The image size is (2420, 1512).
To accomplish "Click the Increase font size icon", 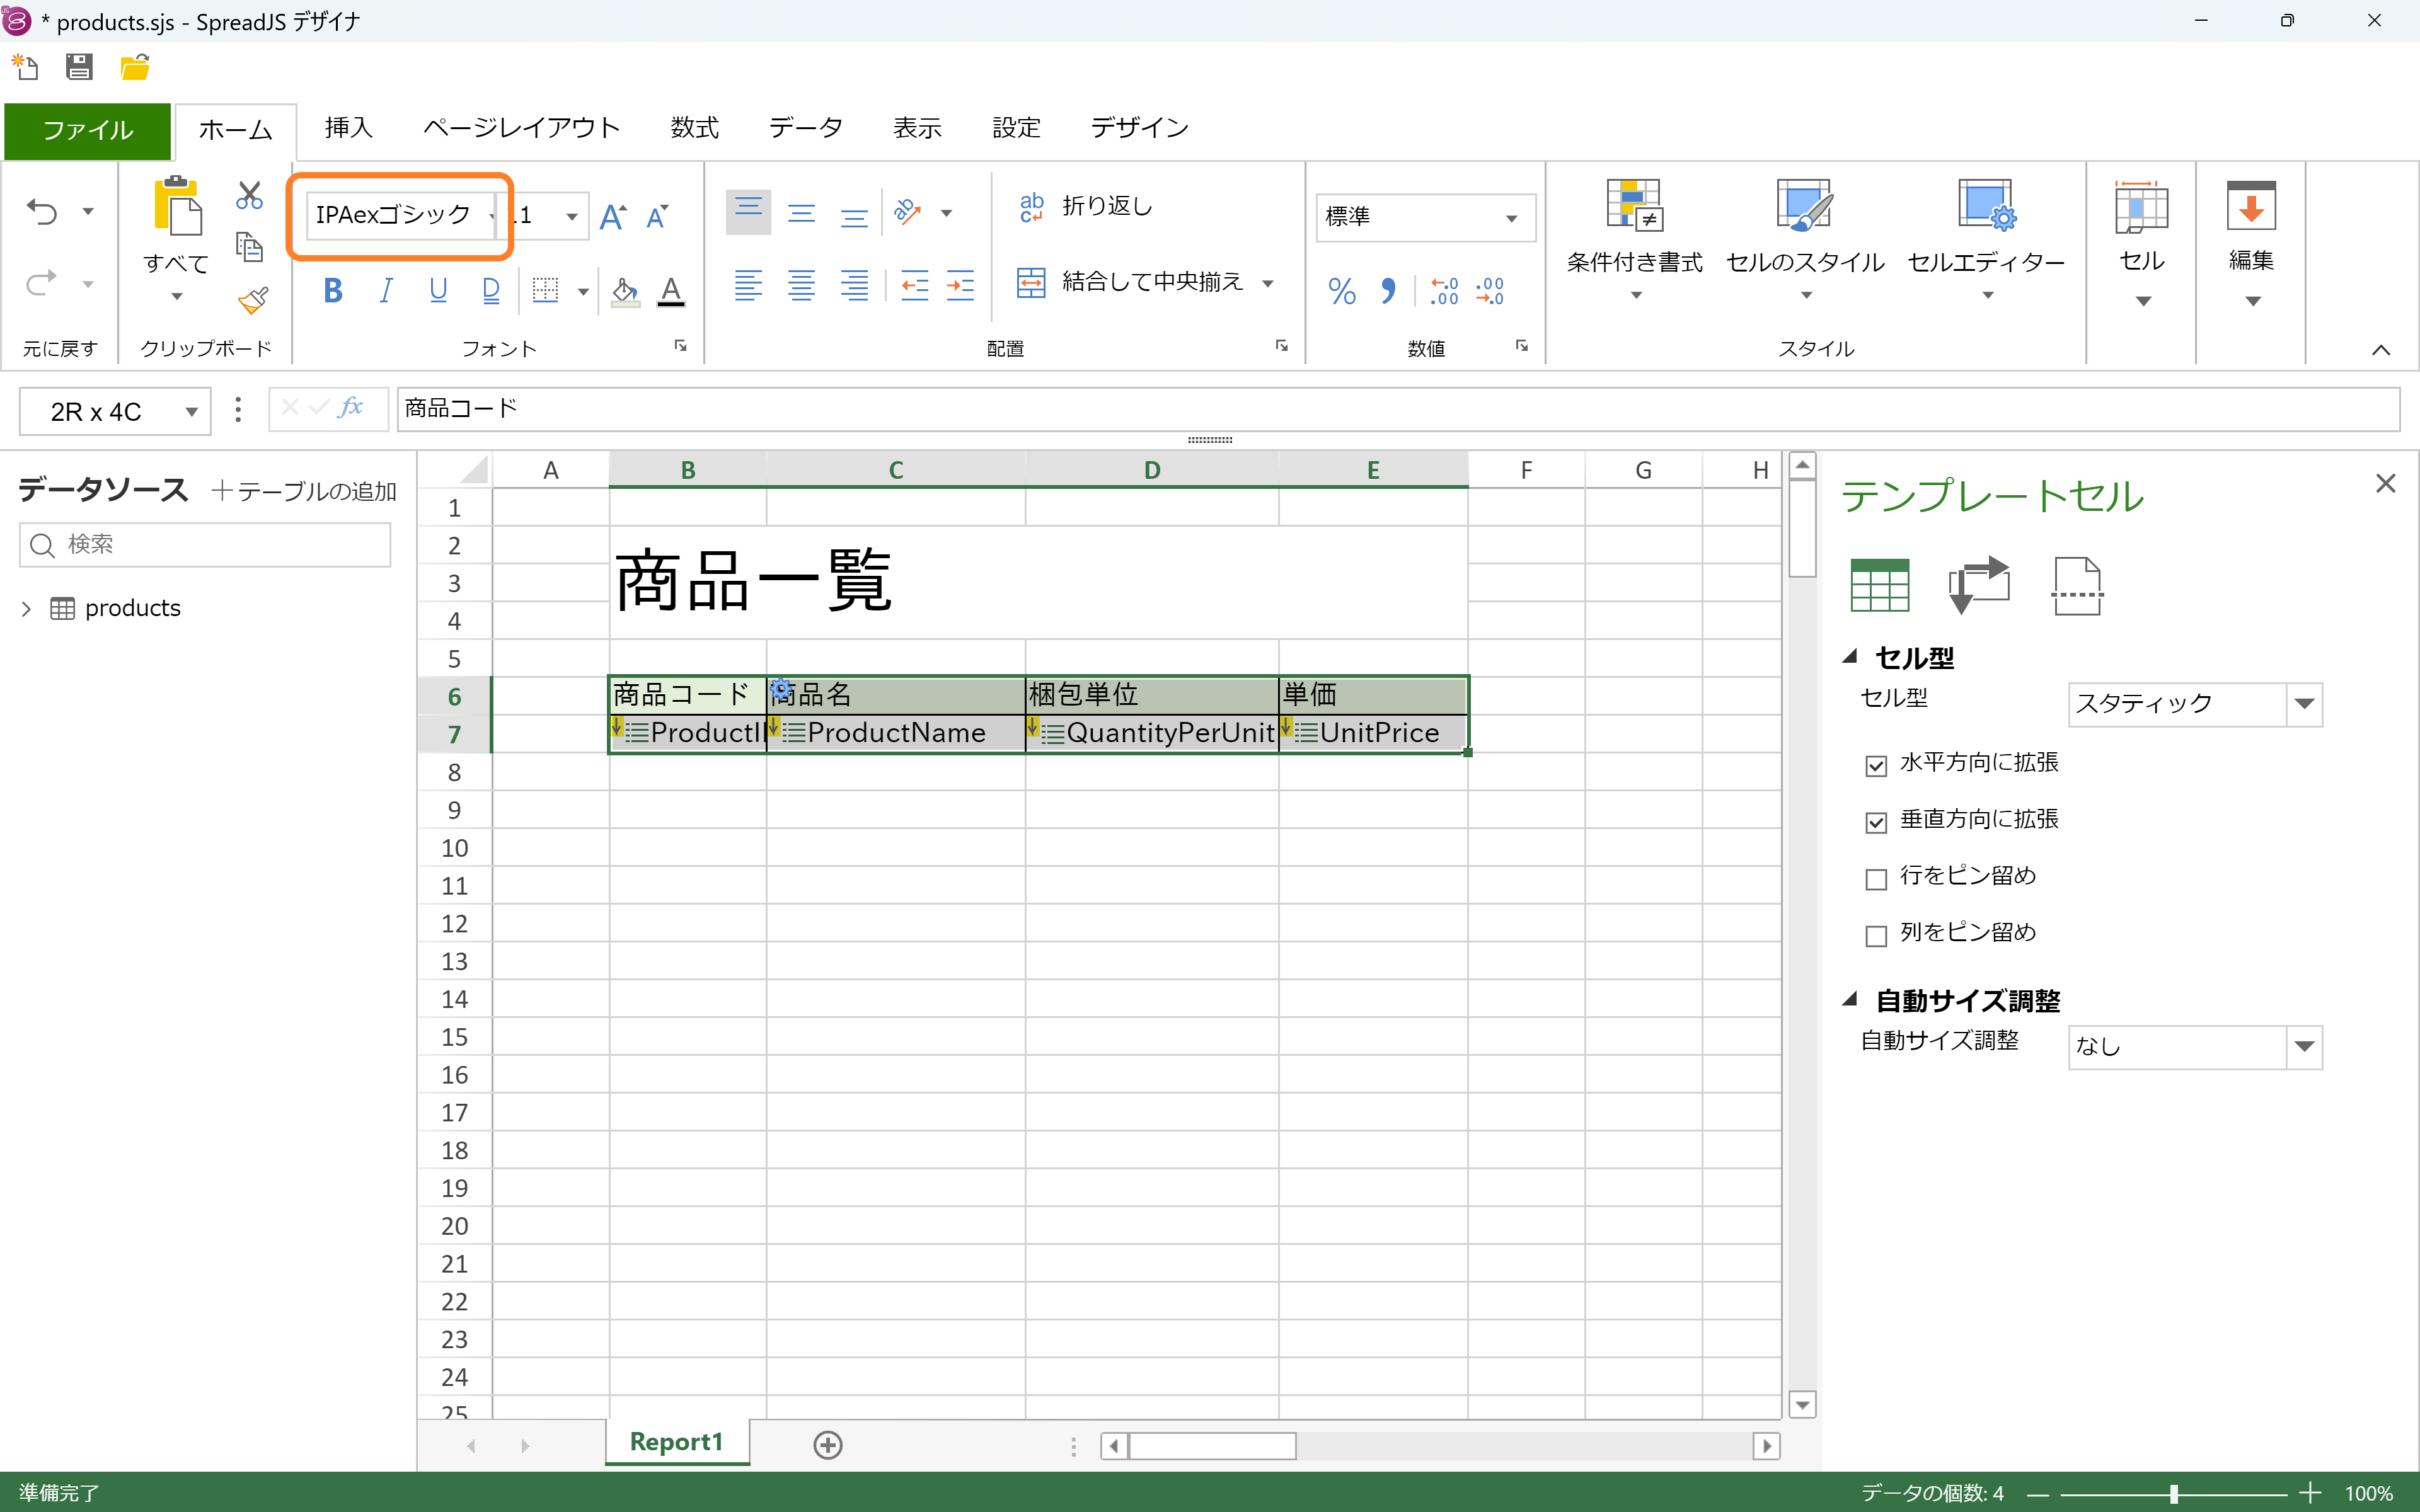I will tap(612, 216).
